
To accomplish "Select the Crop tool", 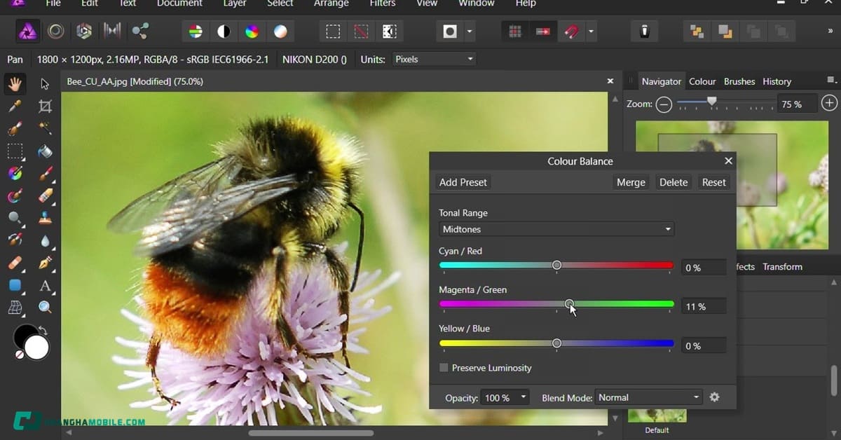I will pos(46,106).
